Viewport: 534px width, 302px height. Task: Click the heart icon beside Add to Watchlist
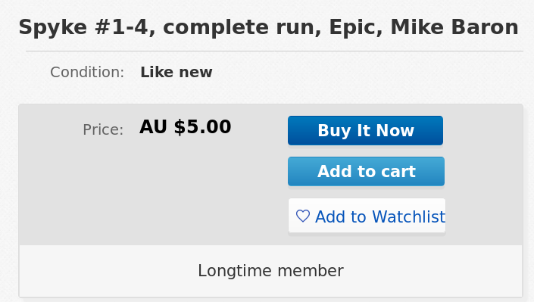tap(303, 216)
